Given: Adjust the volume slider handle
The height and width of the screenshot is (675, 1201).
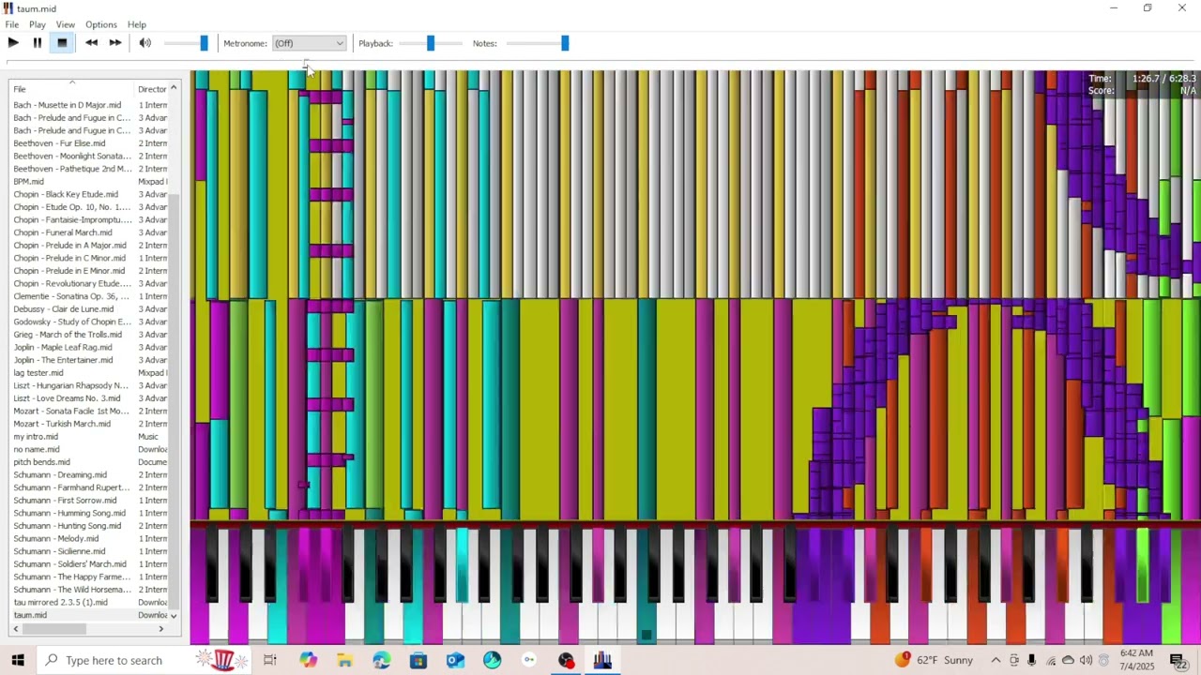Looking at the screenshot, I should pyautogui.click(x=204, y=43).
